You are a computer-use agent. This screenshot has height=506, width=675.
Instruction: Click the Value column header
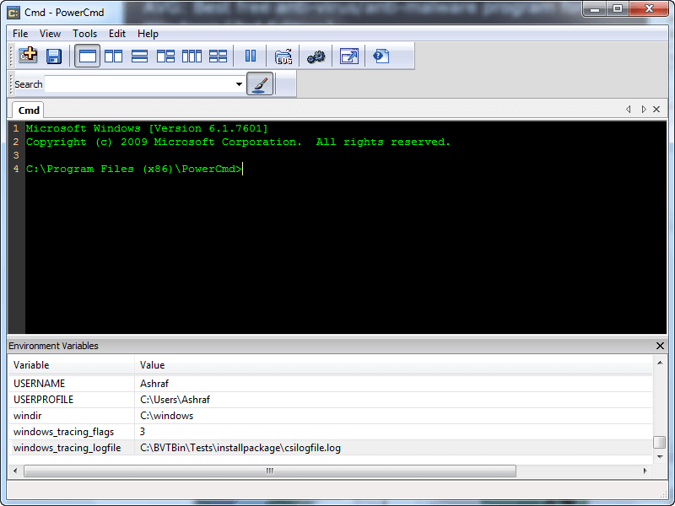coord(153,365)
